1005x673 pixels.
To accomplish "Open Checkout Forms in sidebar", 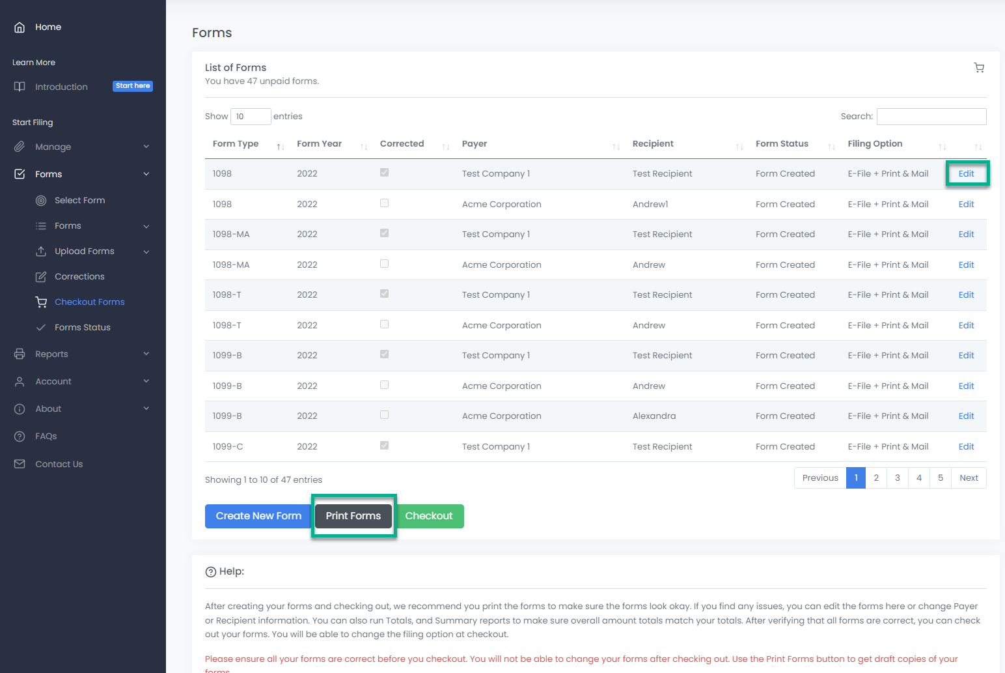I will coord(89,302).
